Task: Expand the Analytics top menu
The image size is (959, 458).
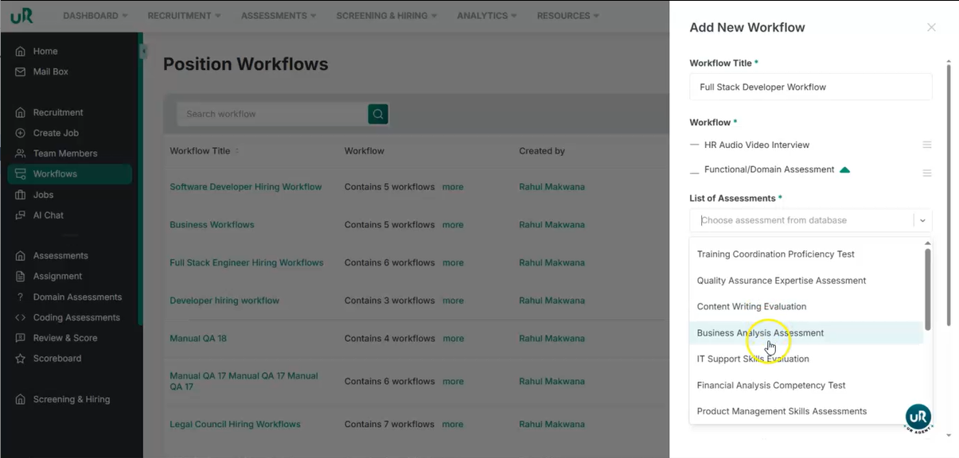Action: [486, 15]
